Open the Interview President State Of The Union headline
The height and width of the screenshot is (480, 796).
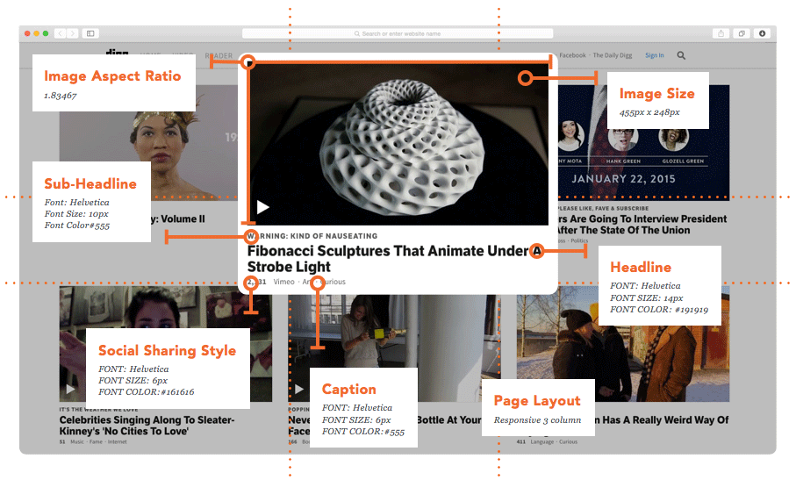coord(642,225)
